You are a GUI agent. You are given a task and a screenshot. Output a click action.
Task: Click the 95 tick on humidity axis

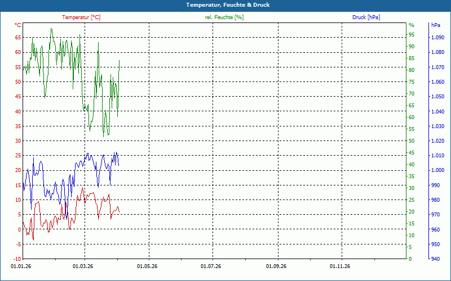pos(412,35)
